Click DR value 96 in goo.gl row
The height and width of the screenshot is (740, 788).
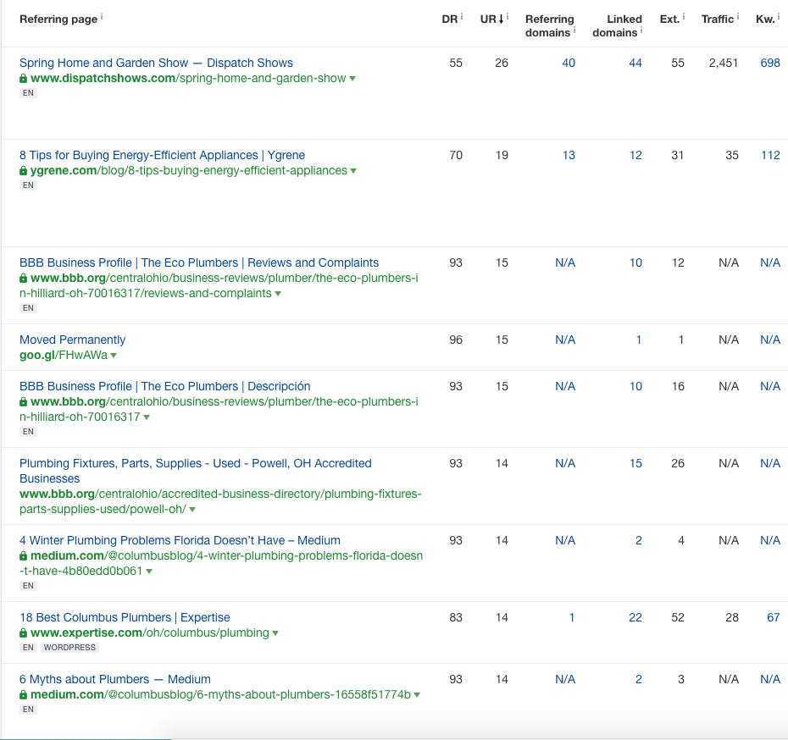456,340
